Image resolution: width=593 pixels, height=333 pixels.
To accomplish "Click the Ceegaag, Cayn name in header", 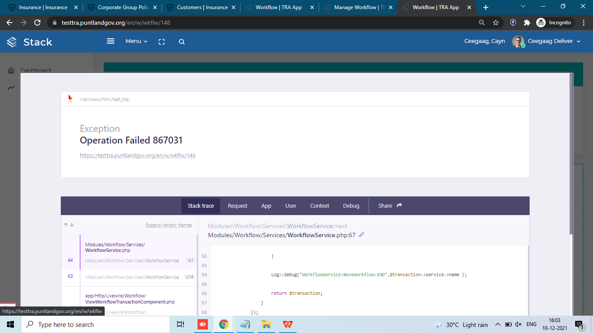I will click(x=484, y=41).
